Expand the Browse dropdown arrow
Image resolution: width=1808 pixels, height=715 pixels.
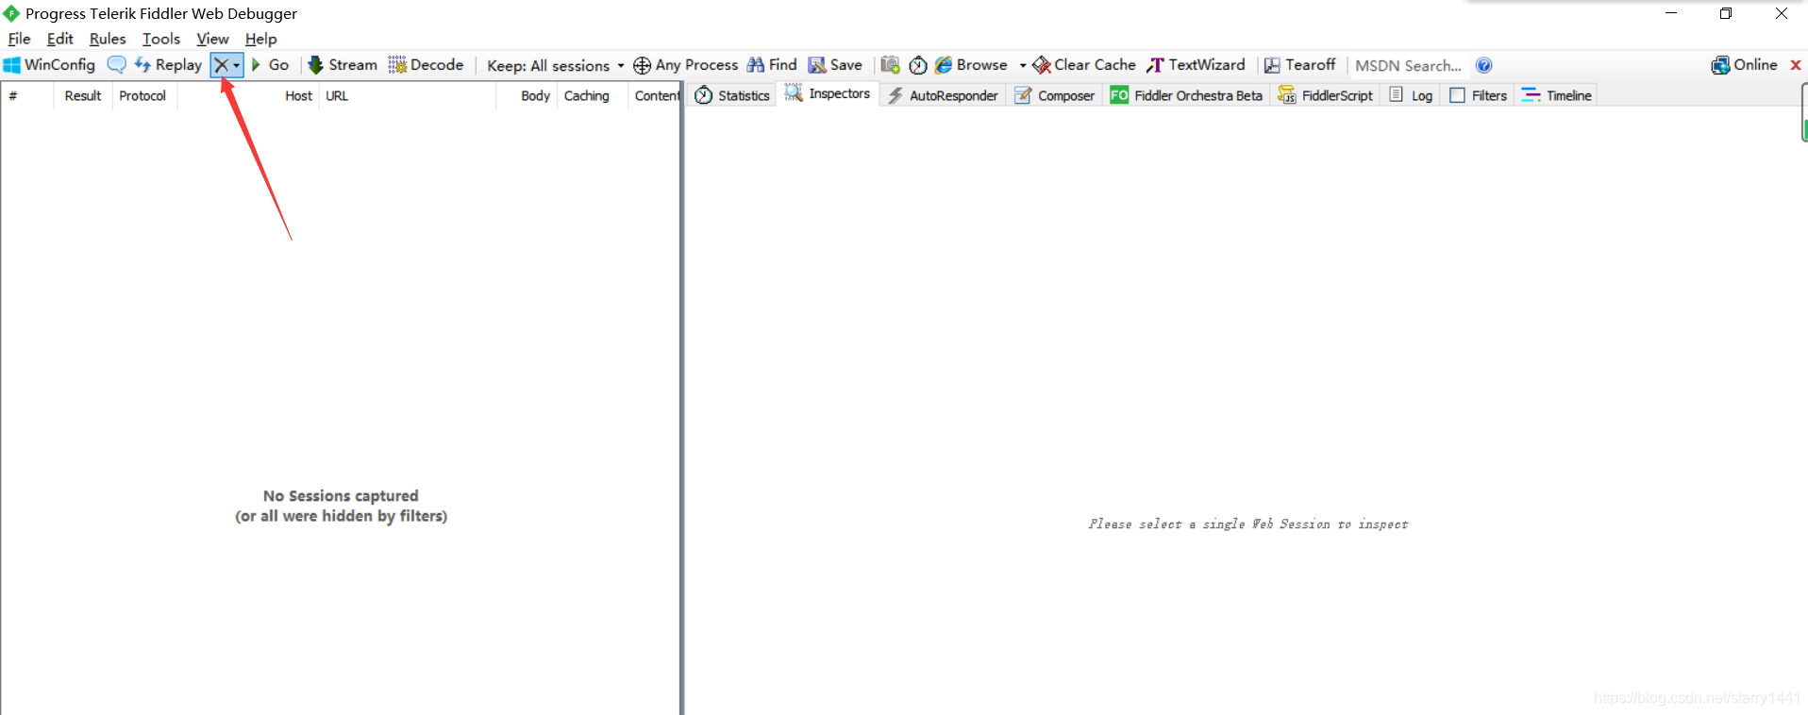[x=1023, y=65]
